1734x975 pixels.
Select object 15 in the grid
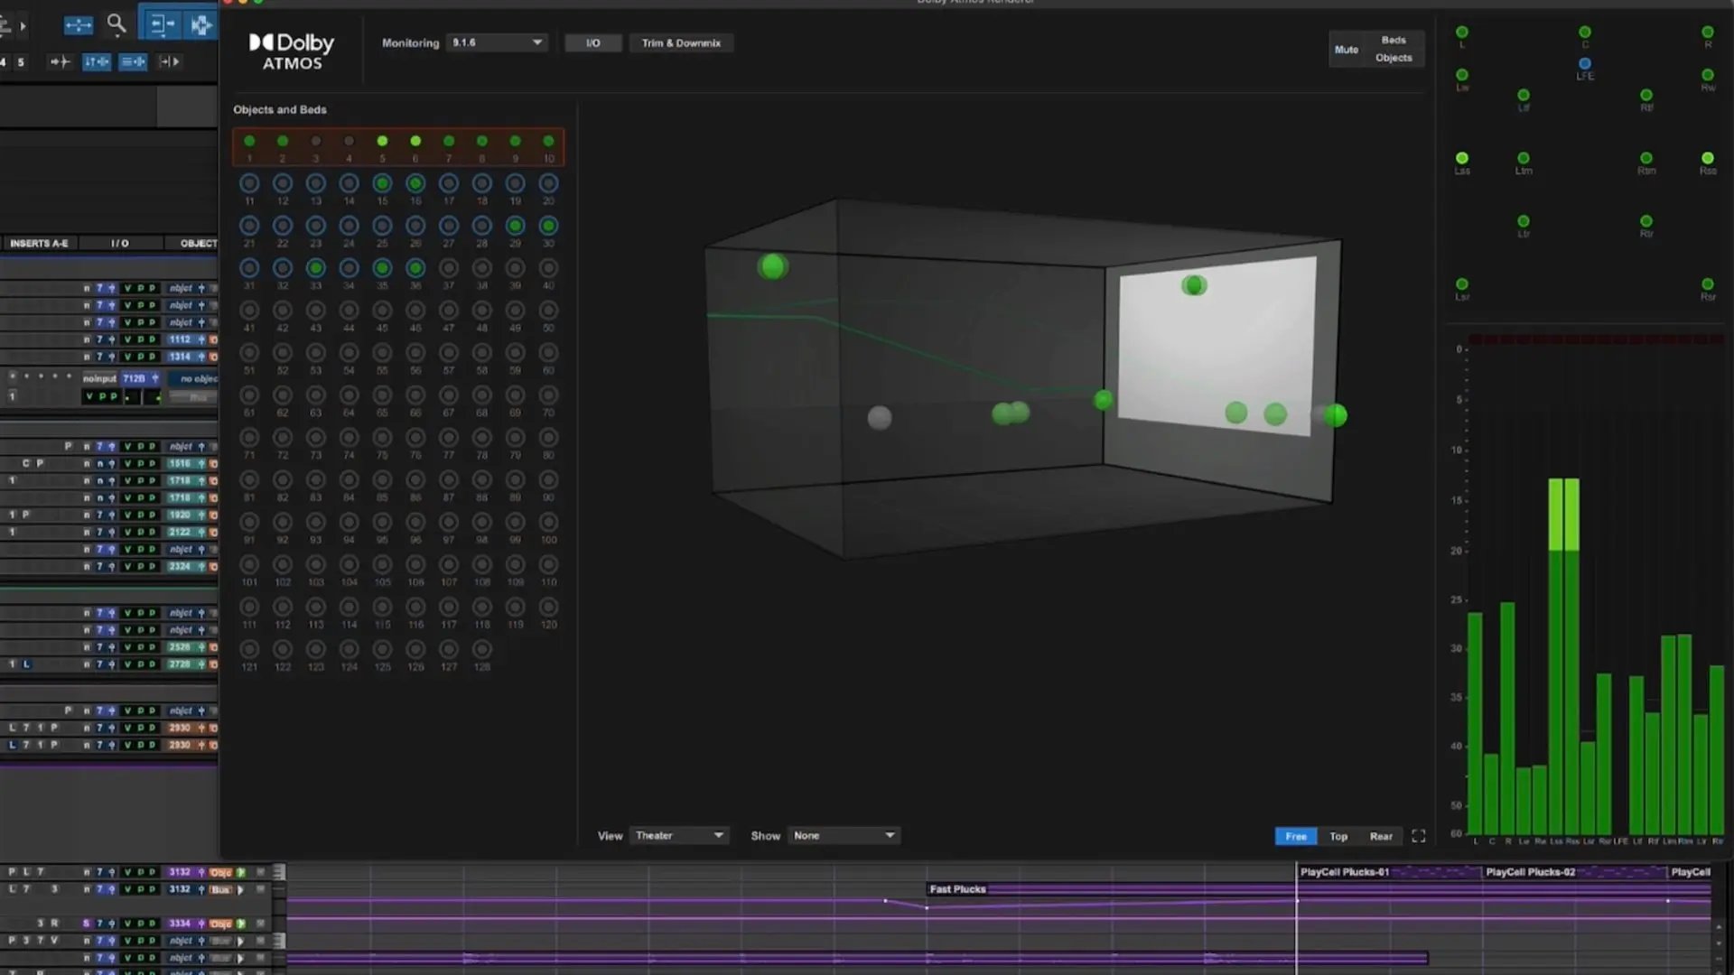click(382, 183)
